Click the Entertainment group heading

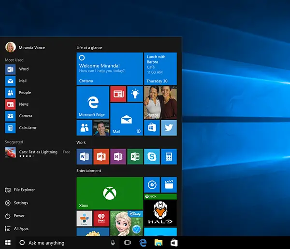pos(89,171)
